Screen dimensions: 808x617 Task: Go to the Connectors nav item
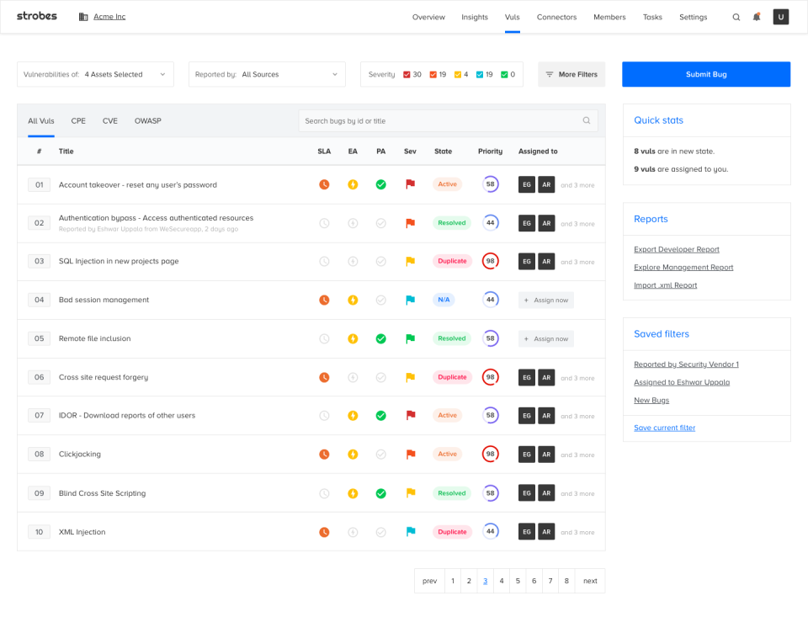tap(556, 17)
